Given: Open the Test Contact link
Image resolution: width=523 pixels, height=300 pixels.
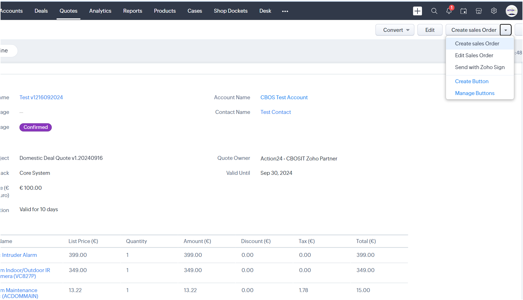Looking at the screenshot, I should [275, 112].
